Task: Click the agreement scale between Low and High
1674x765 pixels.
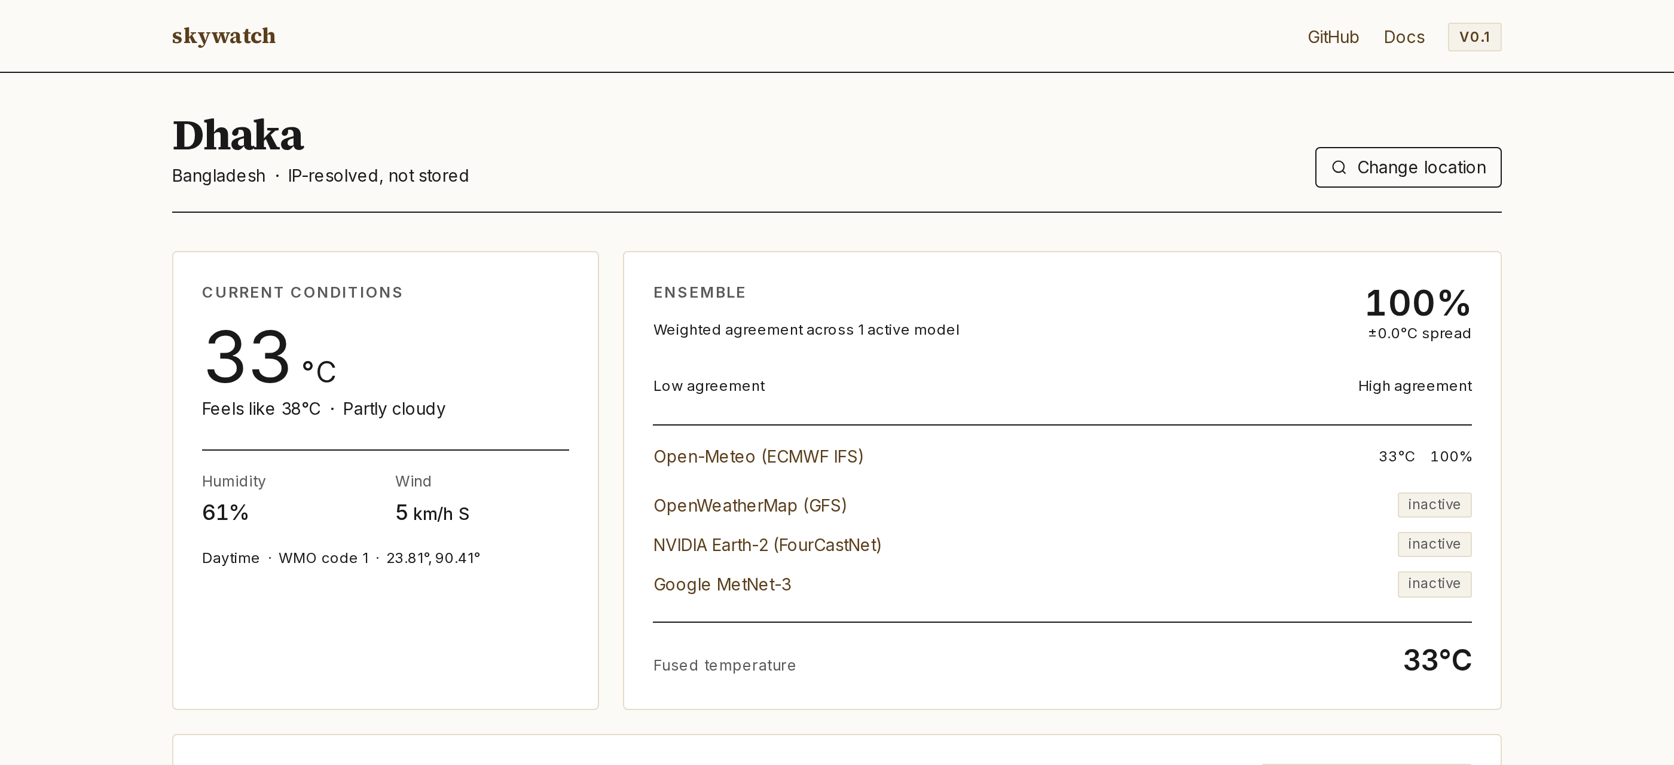Action: [1061, 387]
